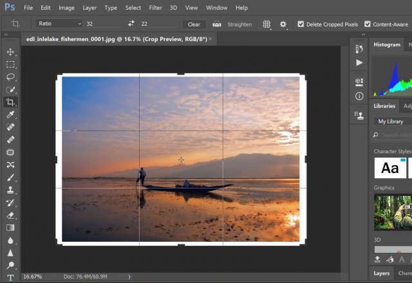The image size is (412, 283).
Task: Select the Sharpen triangle tool
Action: click(x=10, y=253)
